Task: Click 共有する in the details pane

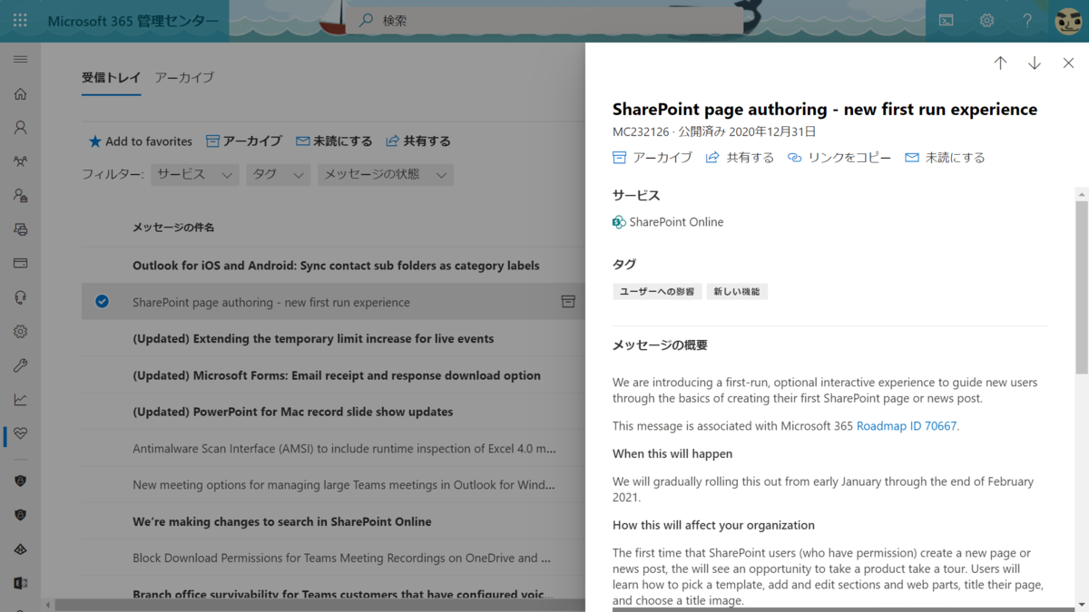Action: click(x=740, y=157)
